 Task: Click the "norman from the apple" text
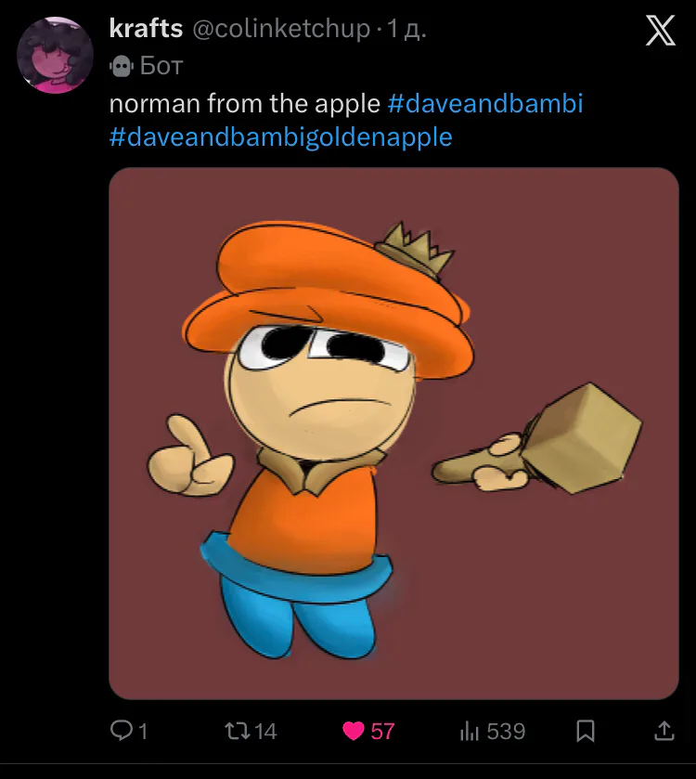[245, 102]
